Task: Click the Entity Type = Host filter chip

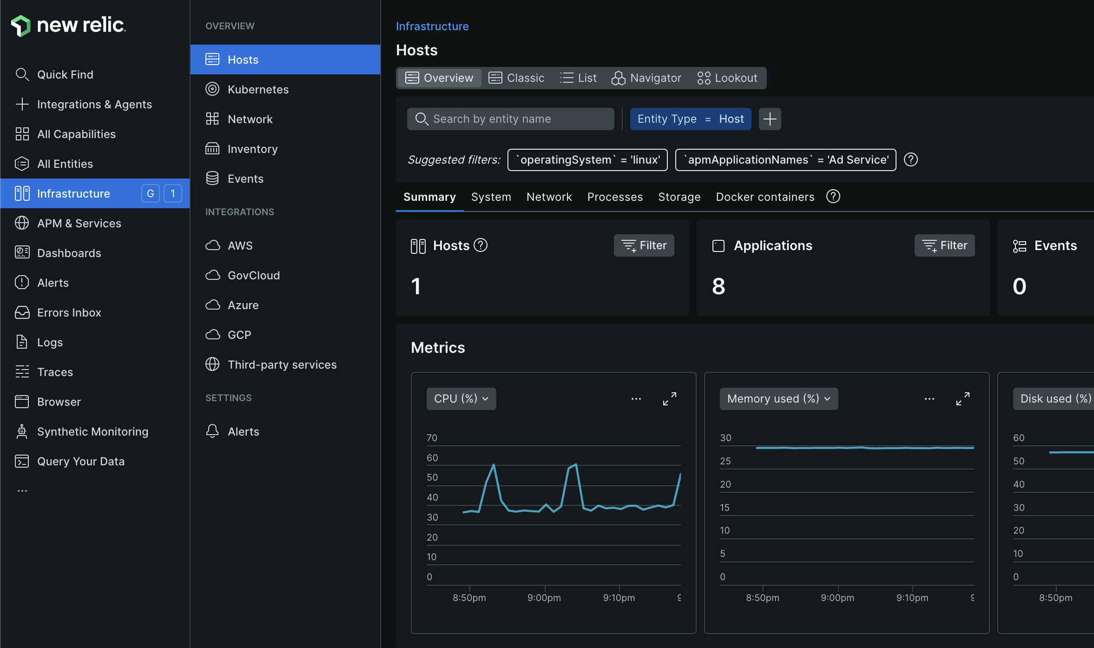Action: (691, 119)
